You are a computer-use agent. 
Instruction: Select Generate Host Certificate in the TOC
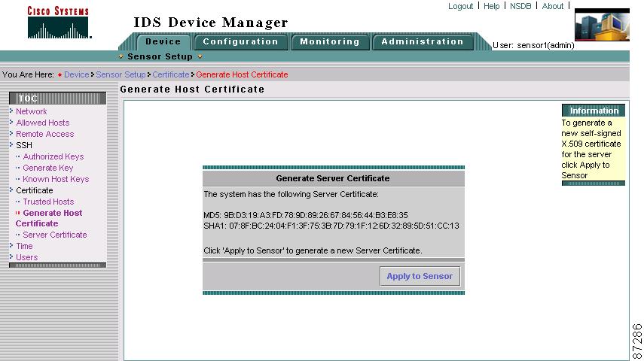point(49,218)
